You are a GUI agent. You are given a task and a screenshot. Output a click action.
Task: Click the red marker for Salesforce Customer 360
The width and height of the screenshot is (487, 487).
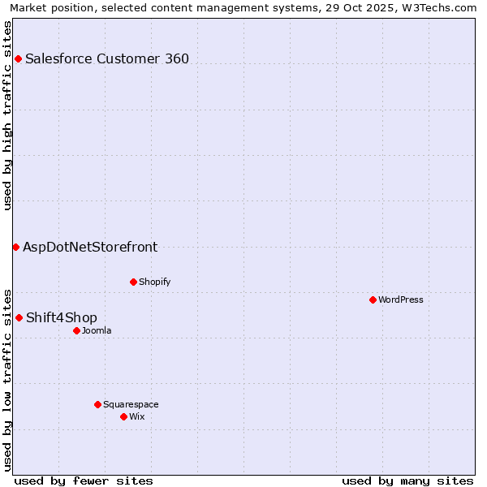(x=18, y=58)
